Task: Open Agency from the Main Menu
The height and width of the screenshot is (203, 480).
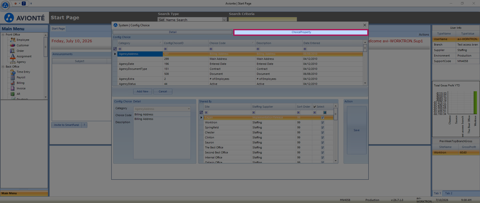Action: (x=21, y=62)
